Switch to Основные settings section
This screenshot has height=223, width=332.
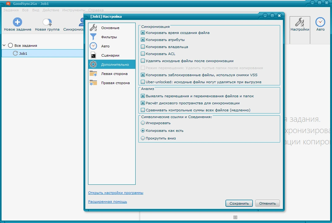[x=112, y=28]
